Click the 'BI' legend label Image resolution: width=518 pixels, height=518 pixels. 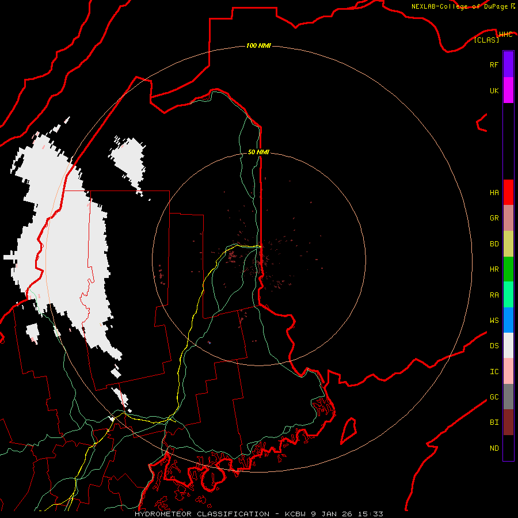pos(494,422)
